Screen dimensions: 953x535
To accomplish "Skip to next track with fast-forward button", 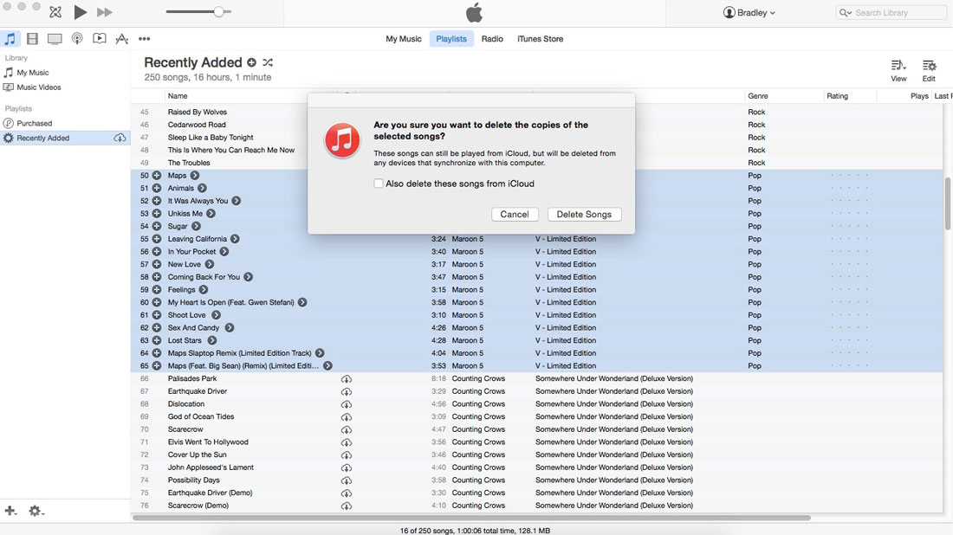I will pos(105,12).
